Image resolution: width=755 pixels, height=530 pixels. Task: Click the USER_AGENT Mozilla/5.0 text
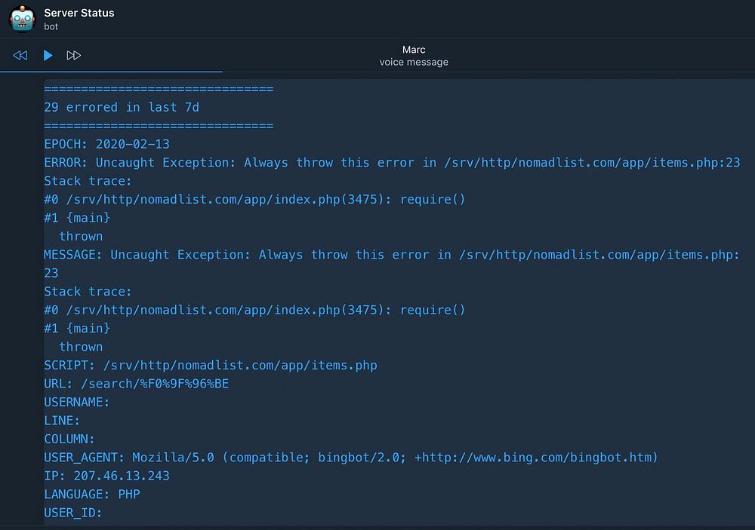point(174,458)
